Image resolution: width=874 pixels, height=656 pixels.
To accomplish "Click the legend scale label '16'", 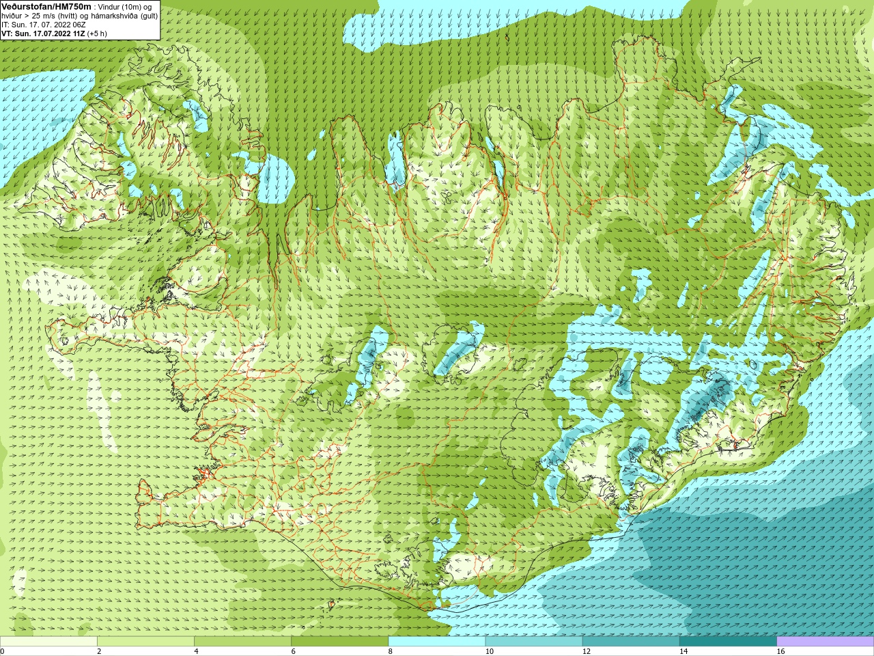I will [x=781, y=651].
